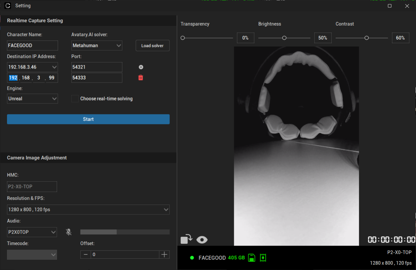This screenshot has height=270, width=416.
Task: Expand the Resolution & FPS dropdown
Action: 88,210
